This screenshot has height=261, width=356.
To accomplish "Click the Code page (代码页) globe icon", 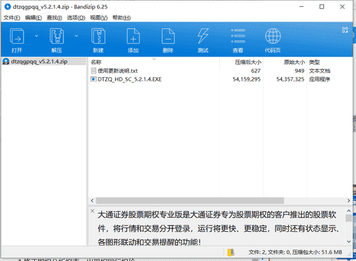I will [273, 36].
